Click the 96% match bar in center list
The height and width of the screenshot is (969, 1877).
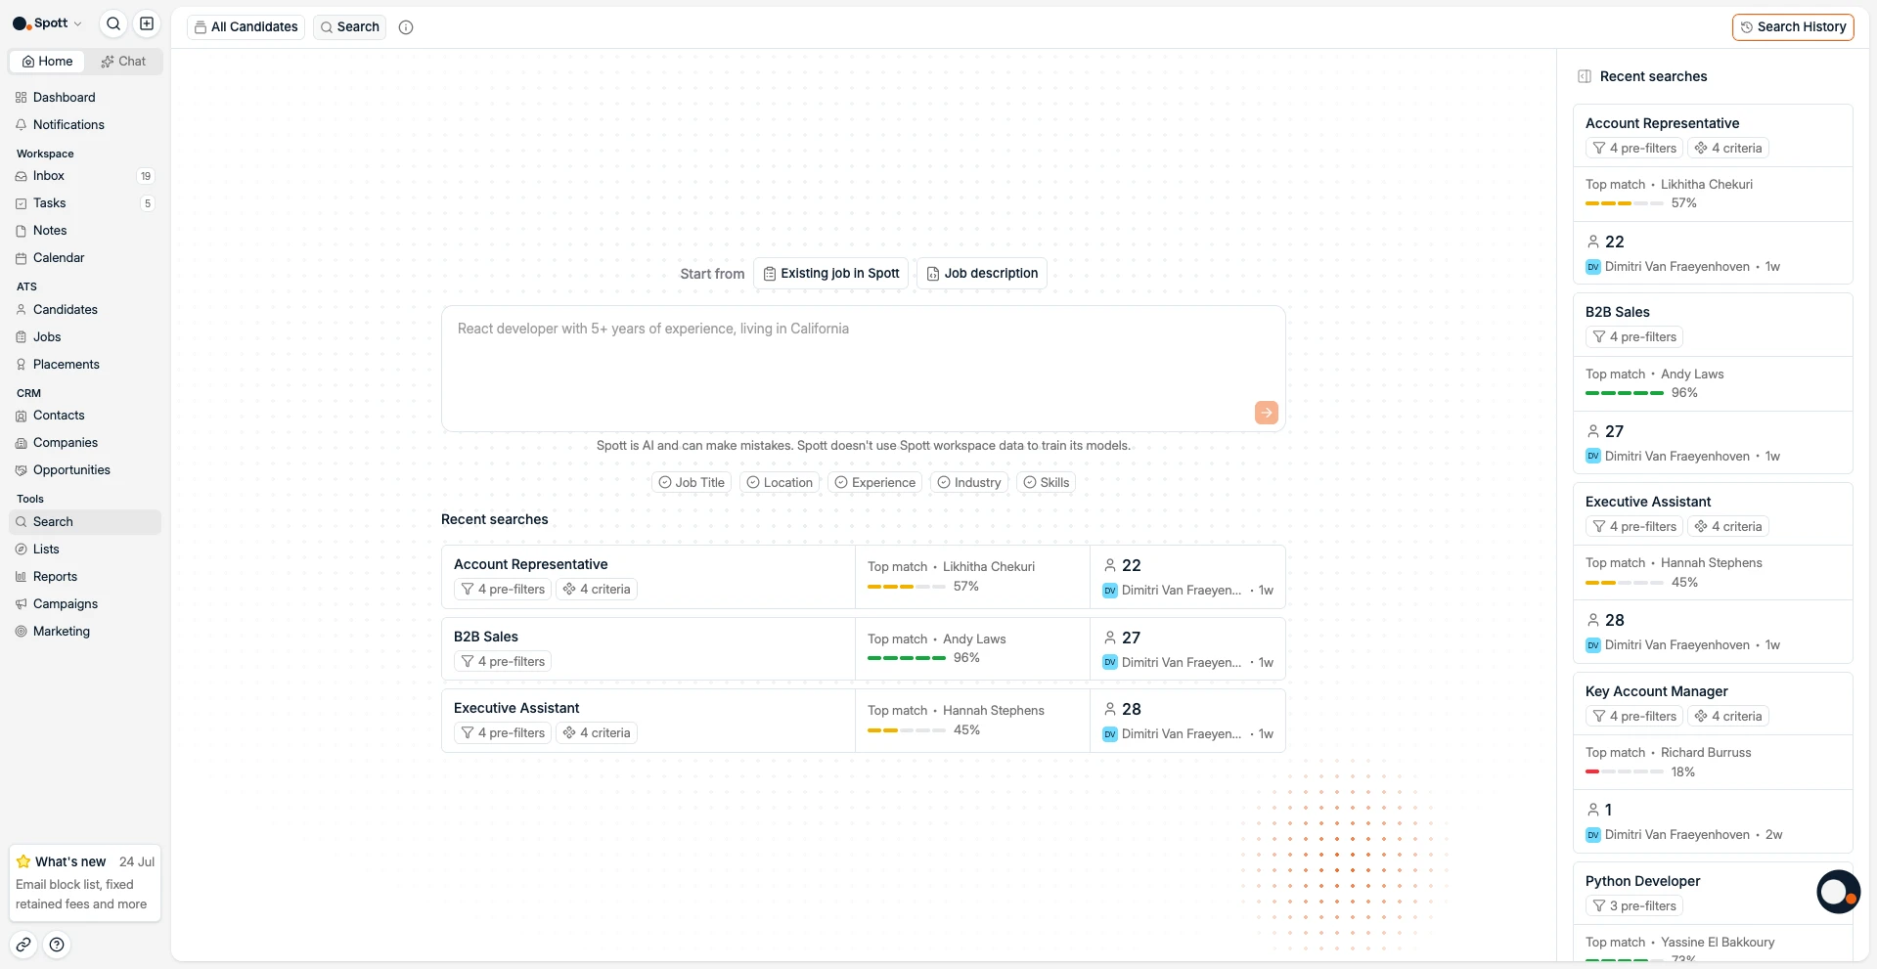[x=906, y=658]
